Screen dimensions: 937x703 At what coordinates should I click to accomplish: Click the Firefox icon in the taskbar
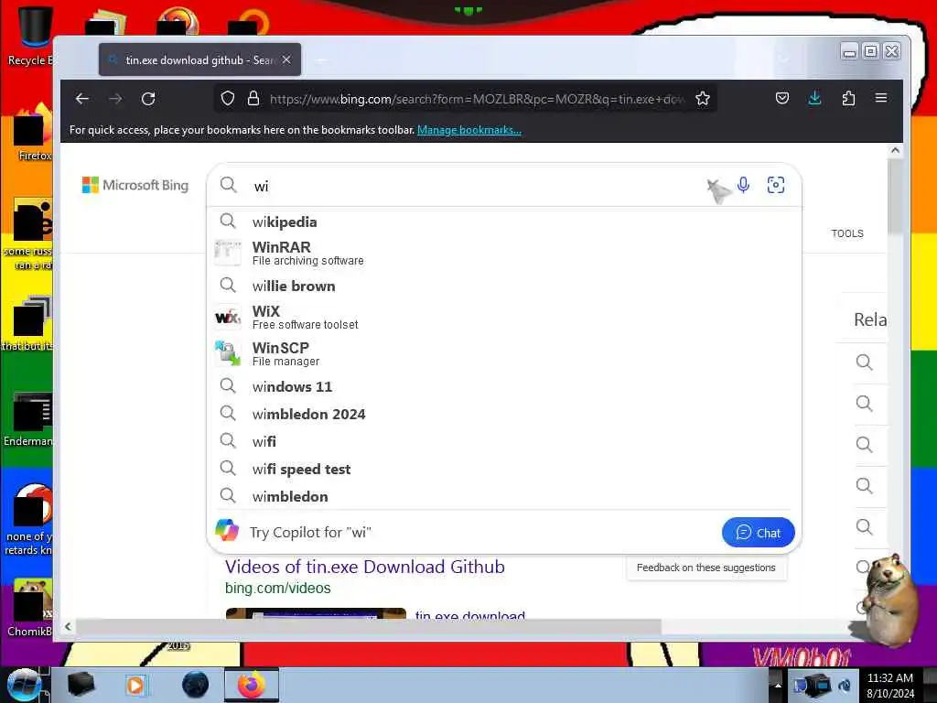point(251,685)
